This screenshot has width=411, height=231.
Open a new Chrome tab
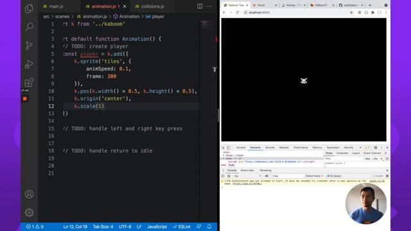(370, 5)
